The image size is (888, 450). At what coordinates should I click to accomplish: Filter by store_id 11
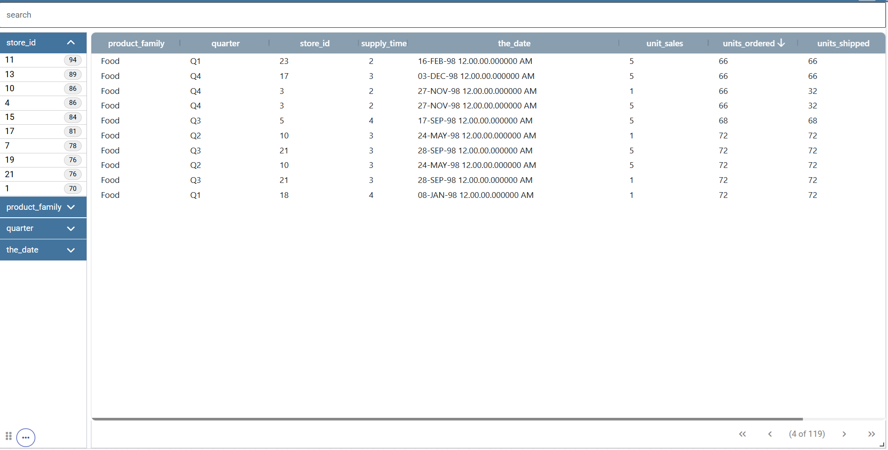pyautogui.click(x=43, y=60)
